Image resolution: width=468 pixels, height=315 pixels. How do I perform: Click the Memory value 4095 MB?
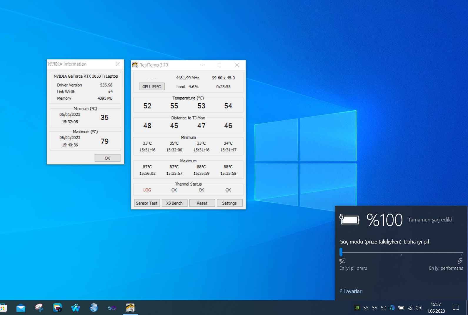pyautogui.click(x=105, y=98)
